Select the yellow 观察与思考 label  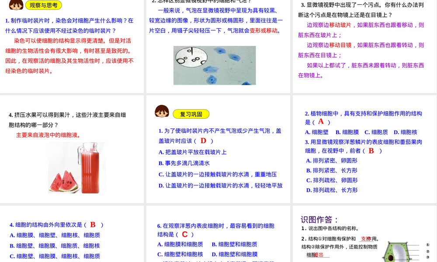pos(43,5)
